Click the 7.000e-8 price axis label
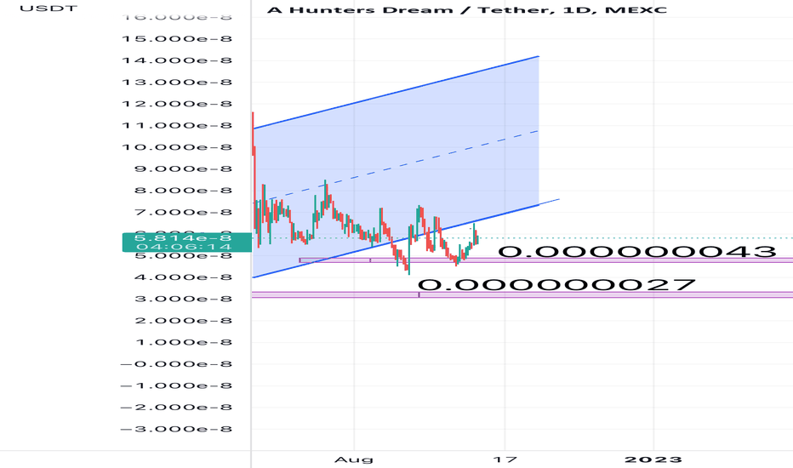 [183, 212]
